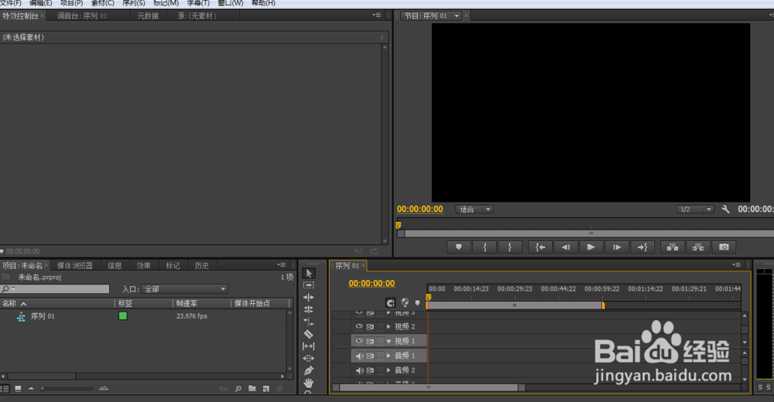This screenshot has width=774, height=402.
Task: Click Add Marker button in Program monitor
Action: (458, 247)
